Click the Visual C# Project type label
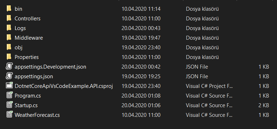This screenshot has height=129, width=277. click(x=209, y=86)
